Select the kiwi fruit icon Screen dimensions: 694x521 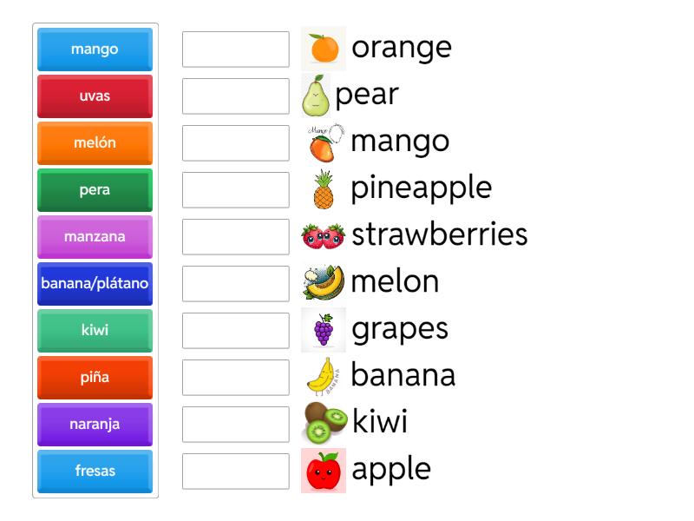pos(321,422)
